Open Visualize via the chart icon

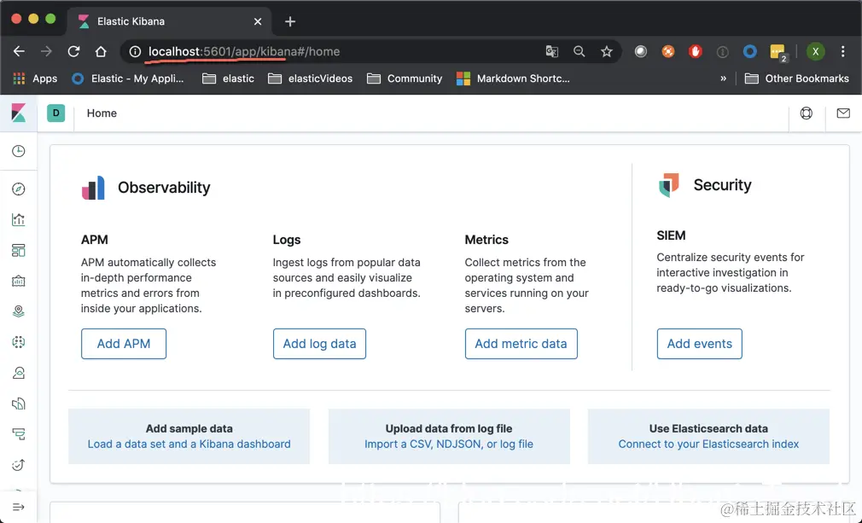18,220
